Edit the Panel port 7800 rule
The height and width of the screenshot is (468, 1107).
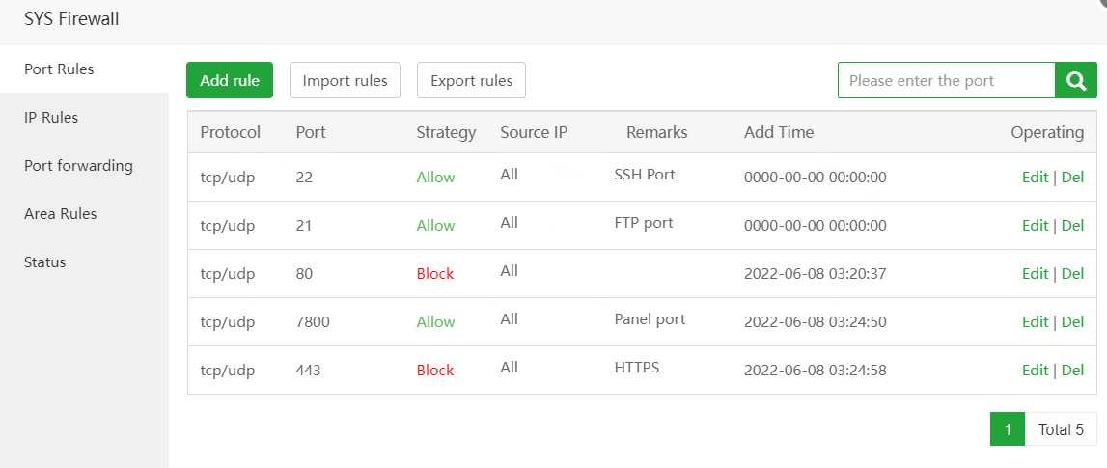1035,322
